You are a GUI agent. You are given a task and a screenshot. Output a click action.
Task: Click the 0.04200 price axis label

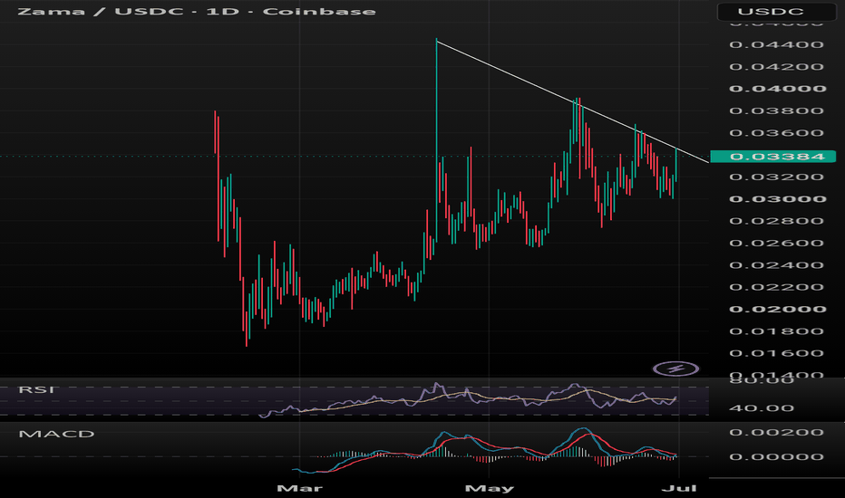point(777,67)
